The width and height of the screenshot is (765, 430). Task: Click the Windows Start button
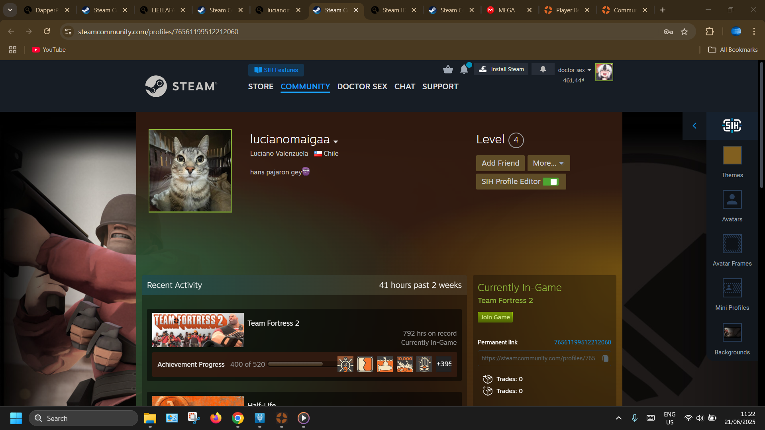coord(16,418)
